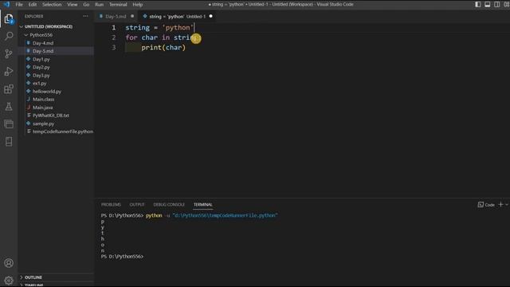The width and height of the screenshot is (510, 287).
Task: Open the Accounts menu icon
Action: (9, 263)
